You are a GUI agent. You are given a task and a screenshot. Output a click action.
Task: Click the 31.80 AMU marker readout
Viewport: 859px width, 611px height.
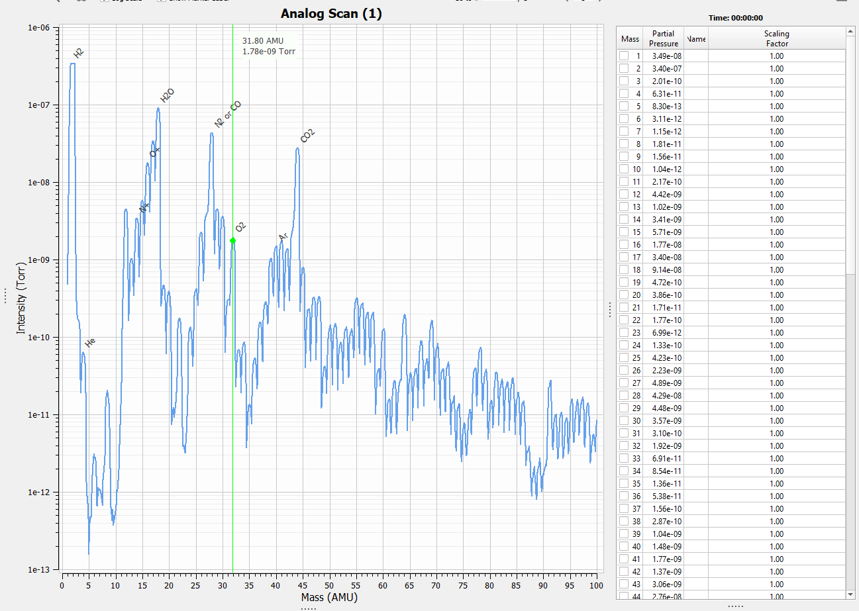point(262,40)
